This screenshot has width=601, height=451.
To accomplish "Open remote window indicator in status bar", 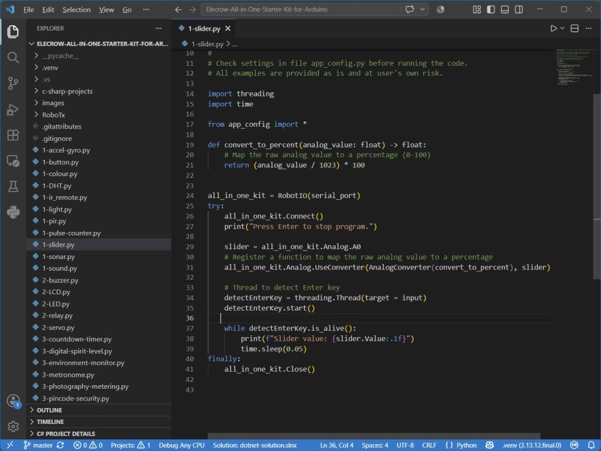I will coord(10,445).
